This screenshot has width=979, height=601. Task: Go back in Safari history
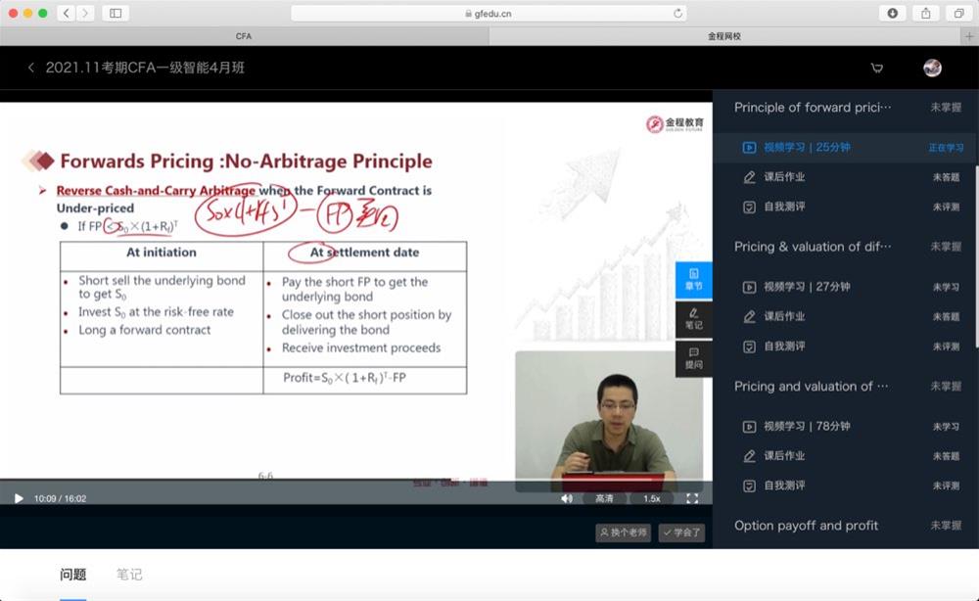tap(67, 13)
